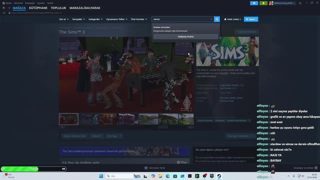The image size is (320, 180).
Task: Open OBS Studio from the taskbar
Action: (x=204, y=176)
